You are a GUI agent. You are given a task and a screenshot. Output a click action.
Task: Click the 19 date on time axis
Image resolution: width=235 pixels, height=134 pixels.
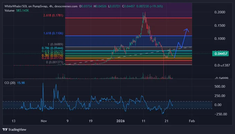91,121
